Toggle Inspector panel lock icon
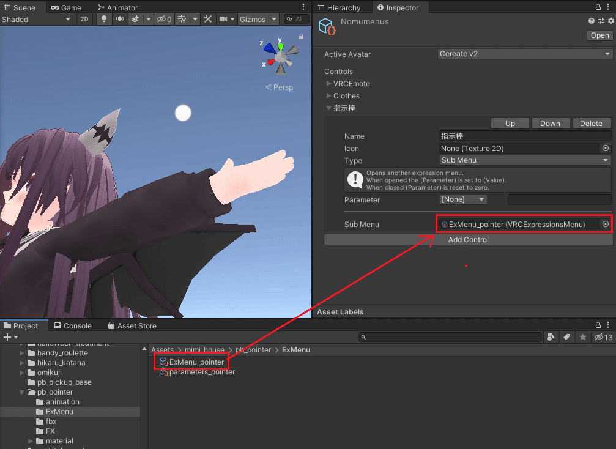The width and height of the screenshot is (616, 449). point(598,7)
